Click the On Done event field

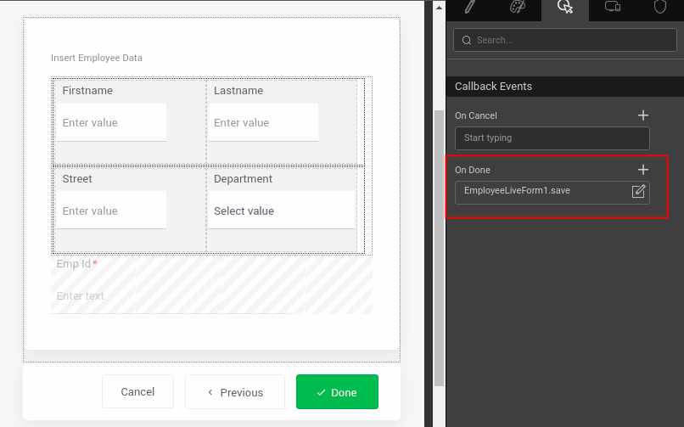pyautogui.click(x=543, y=191)
